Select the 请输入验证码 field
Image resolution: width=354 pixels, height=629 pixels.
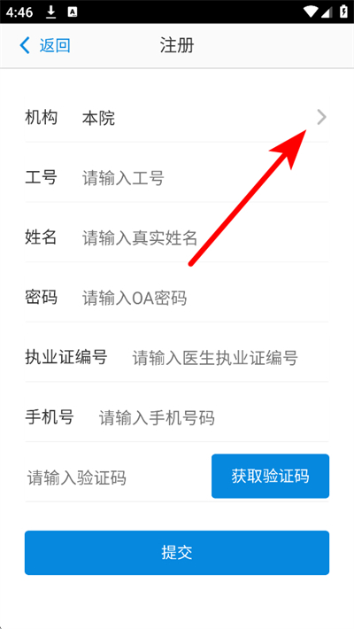point(116,478)
